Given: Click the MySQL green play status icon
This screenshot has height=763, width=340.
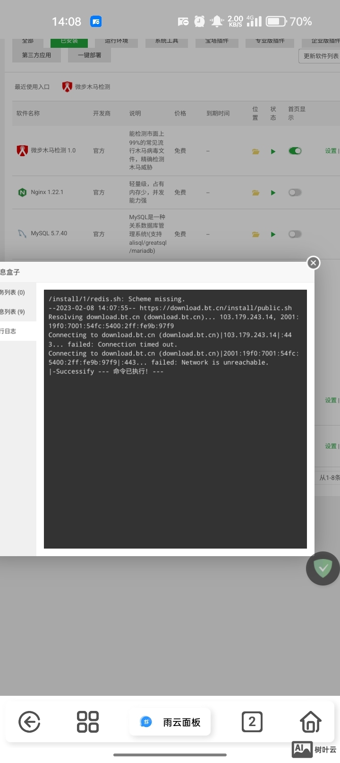Looking at the screenshot, I should click(x=273, y=234).
